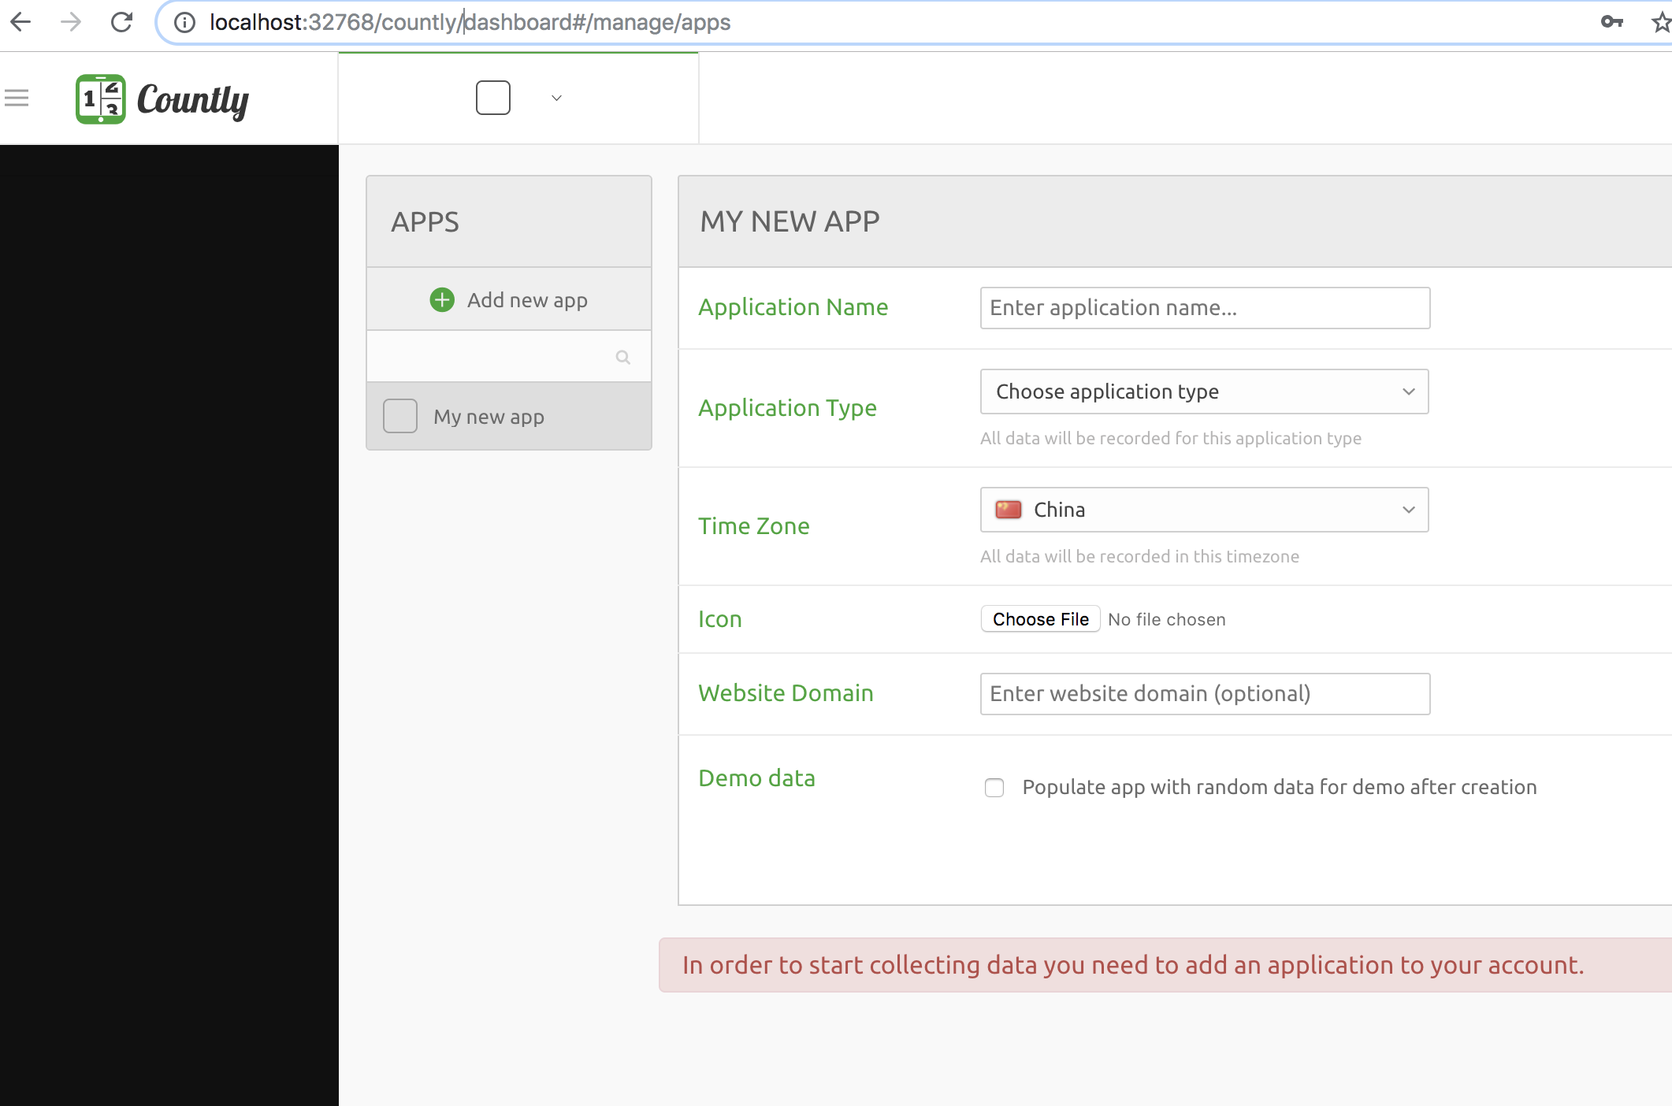Click the site info icon in the address bar
The width and height of the screenshot is (1672, 1106).
click(x=184, y=23)
